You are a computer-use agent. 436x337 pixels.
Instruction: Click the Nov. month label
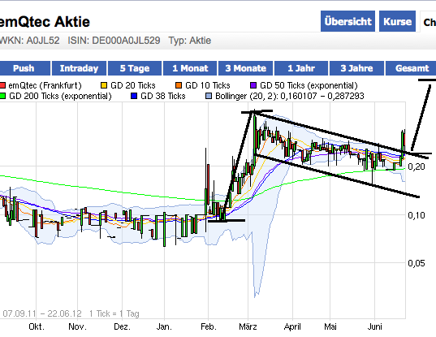click(x=78, y=326)
